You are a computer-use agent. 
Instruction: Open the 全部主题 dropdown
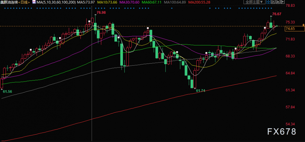click(x=254, y=2)
